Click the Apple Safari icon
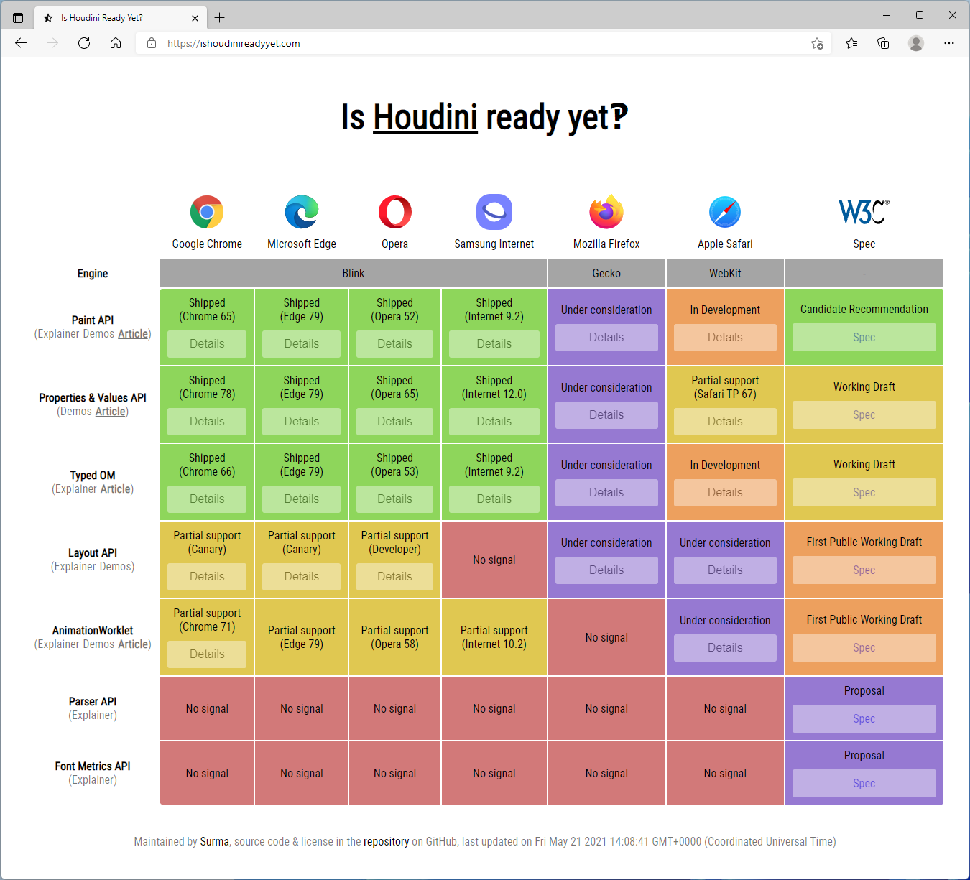Screen dimensions: 970x880 (x=725, y=212)
